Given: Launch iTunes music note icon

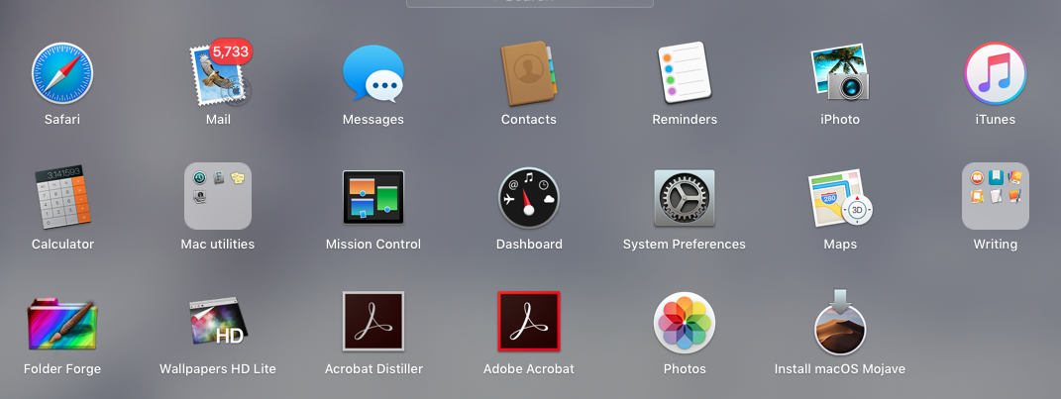Looking at the screenshot, I should [x=996, y=73].
